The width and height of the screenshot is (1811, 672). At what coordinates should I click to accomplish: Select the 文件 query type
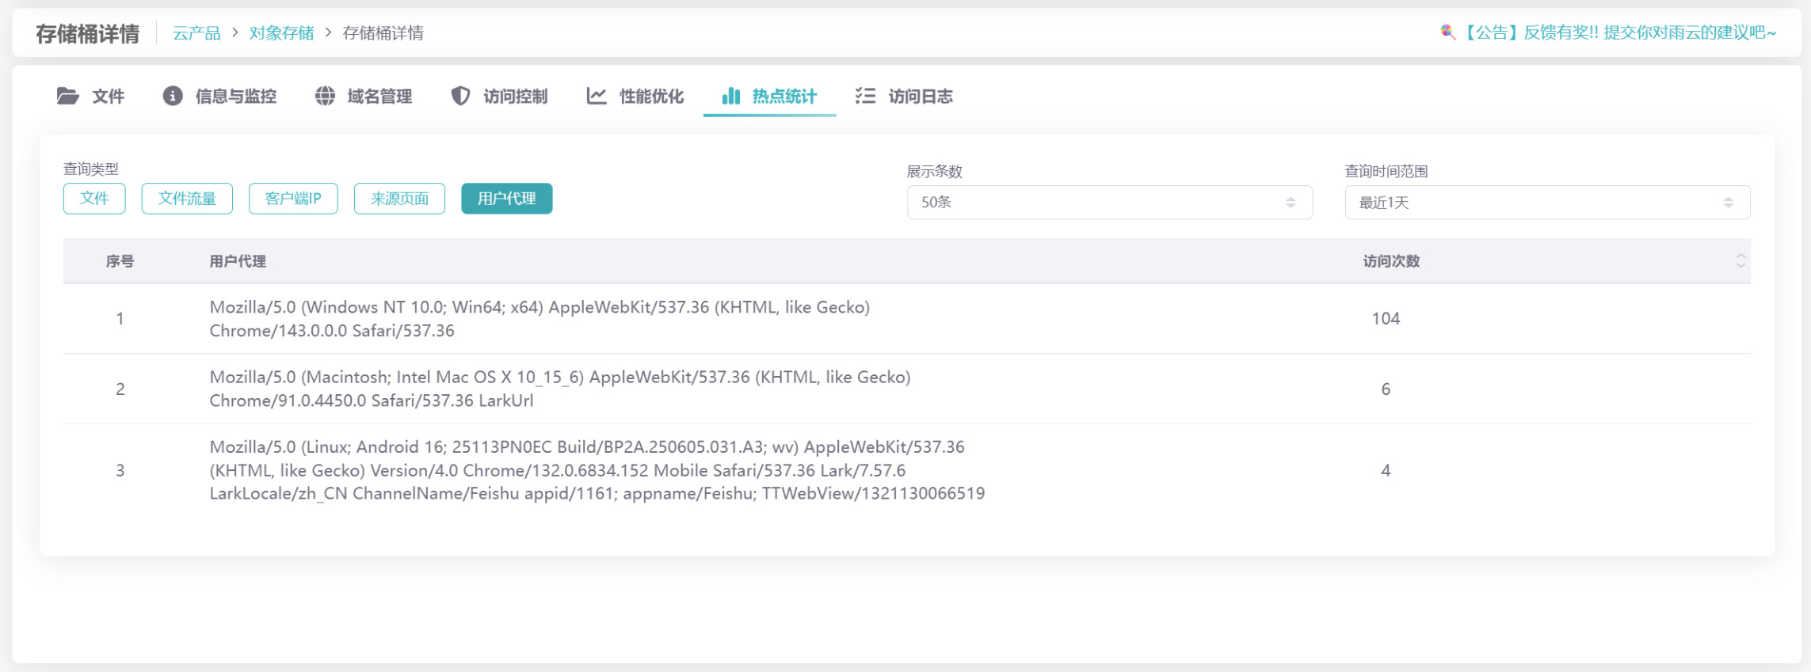[x=94, y=199]
